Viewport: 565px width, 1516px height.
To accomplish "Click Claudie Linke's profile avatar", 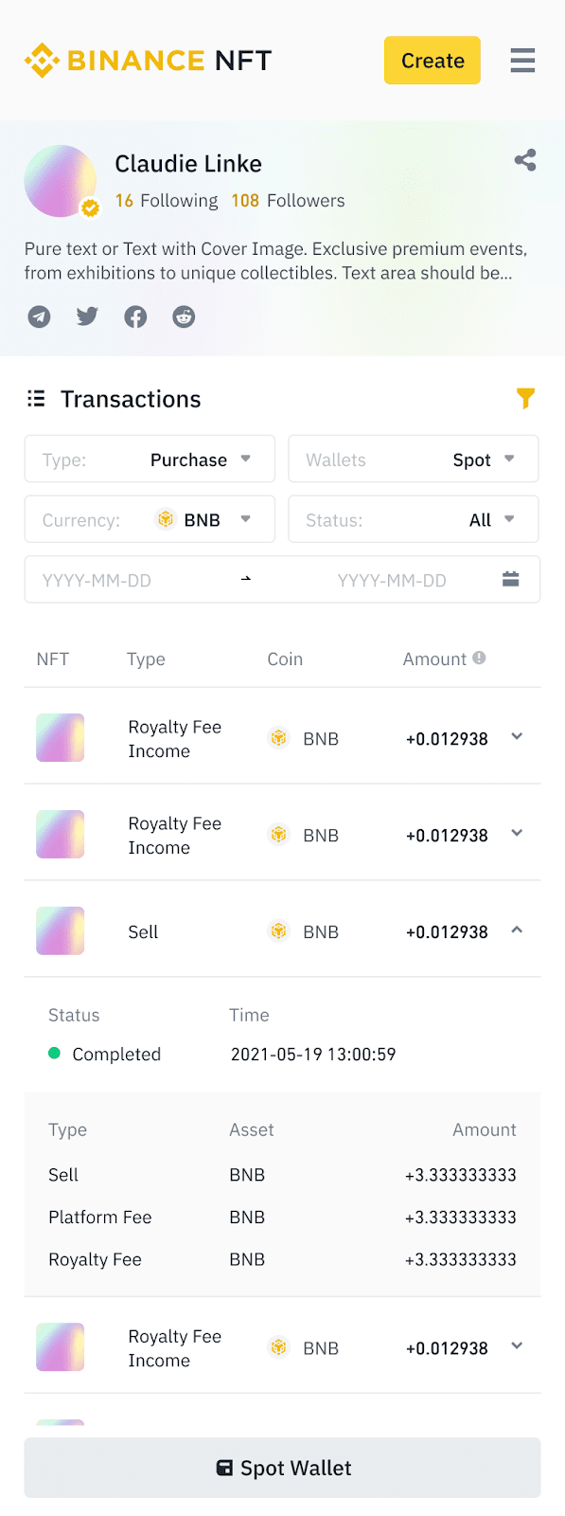I will point(61,181).
